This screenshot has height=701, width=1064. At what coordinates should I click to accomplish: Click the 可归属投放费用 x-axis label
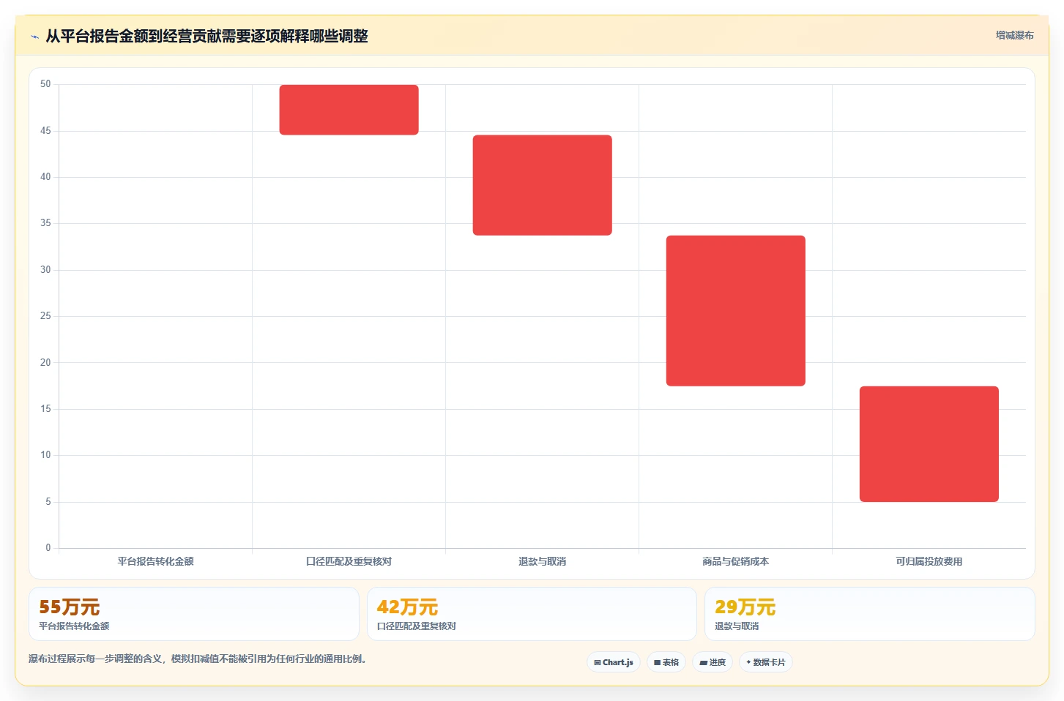[x=929, y=561]
